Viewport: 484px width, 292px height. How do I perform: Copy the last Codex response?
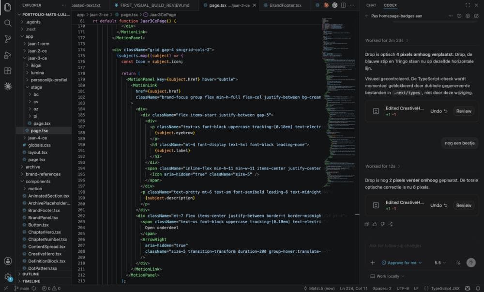click(367, 224)
